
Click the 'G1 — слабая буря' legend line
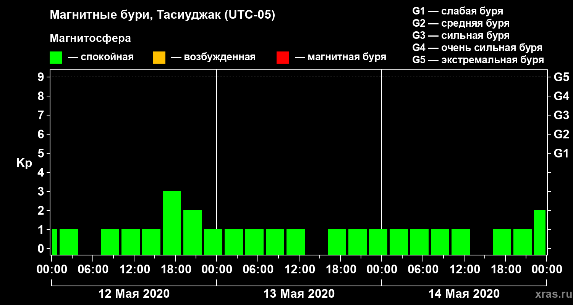458,11
